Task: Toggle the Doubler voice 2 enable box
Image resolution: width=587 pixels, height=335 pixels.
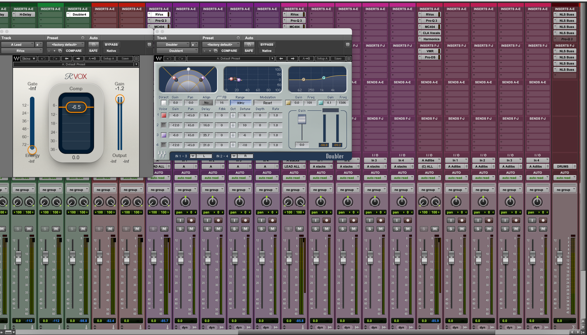Action: [x=163, y=125]
